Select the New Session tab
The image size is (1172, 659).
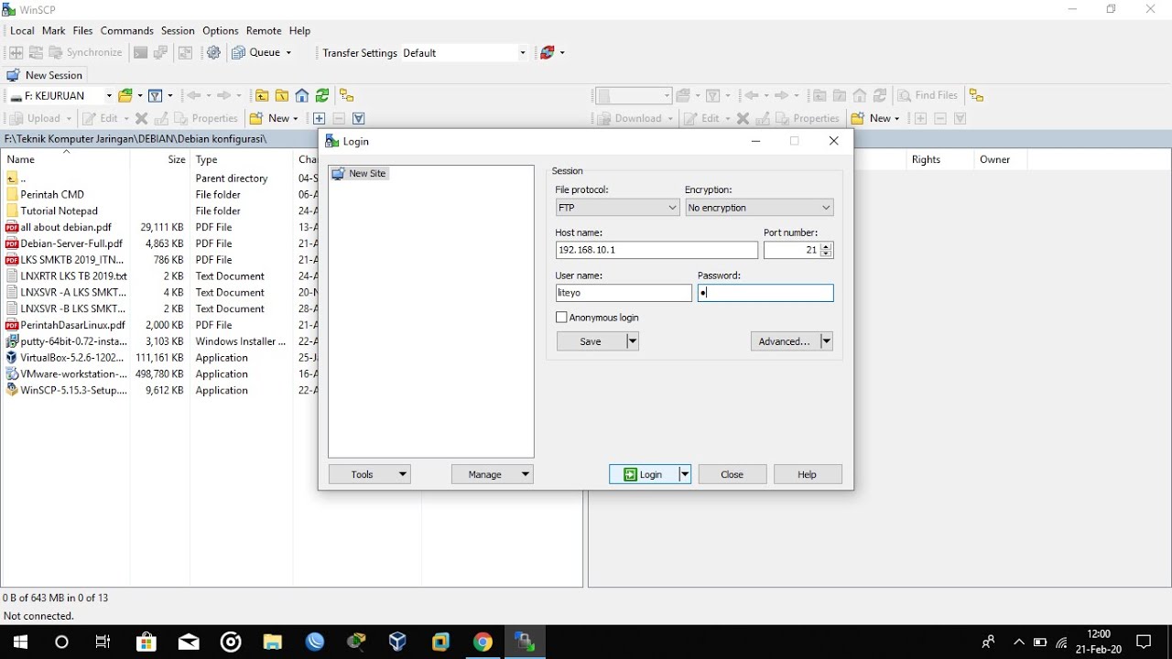tap(45, 75)
